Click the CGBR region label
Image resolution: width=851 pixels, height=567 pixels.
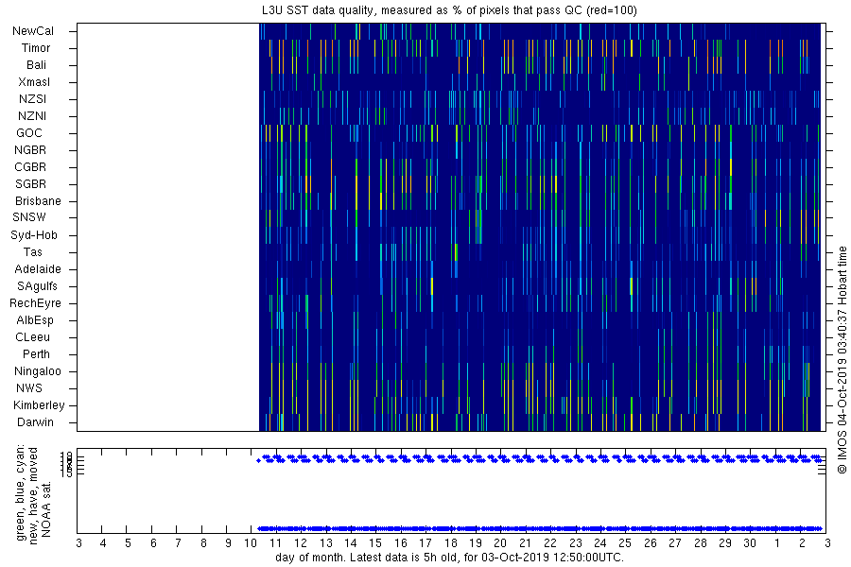30,167
